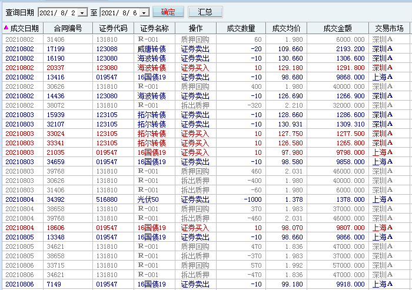Viewport: 412px width, 290px height.
Task: Sort by the 合同编号 column header
Action: [68, 28]
